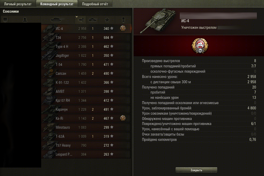Click the mastery badge emblem

(200, 46)
